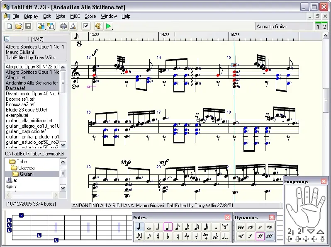The height and width of the screenshot is (247, 331).
Task: Click the speaker MIDI options icon
Action: (x=98, y=26)
